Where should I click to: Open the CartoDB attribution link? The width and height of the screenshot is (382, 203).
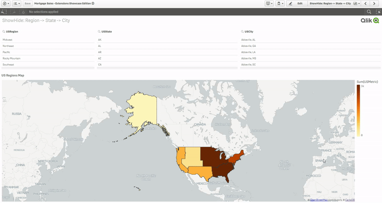click(350, 200)
